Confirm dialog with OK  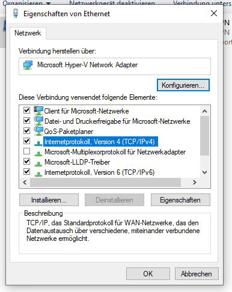[148, 274]
